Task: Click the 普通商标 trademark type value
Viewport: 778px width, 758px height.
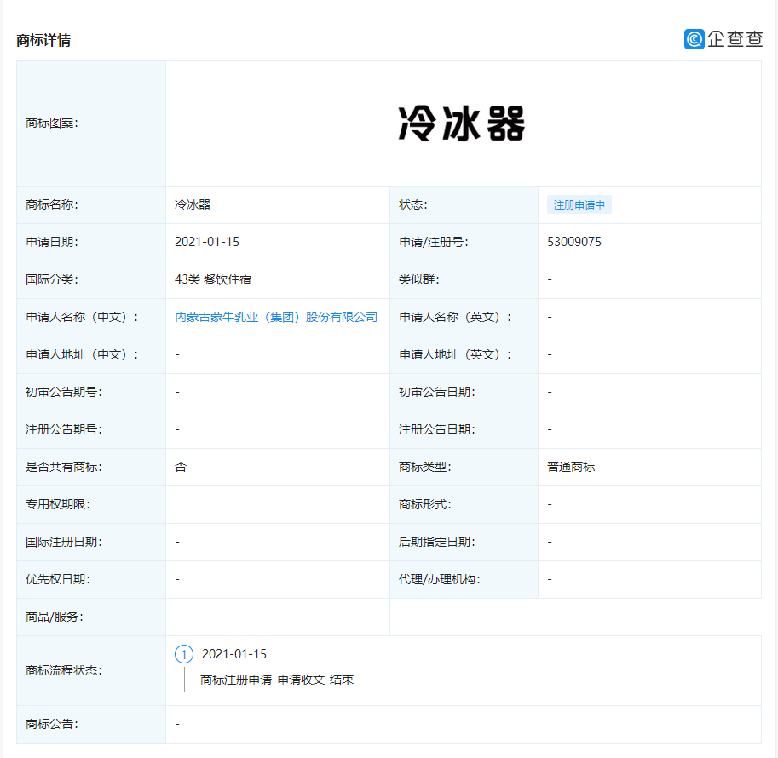Action: point(571,467)
